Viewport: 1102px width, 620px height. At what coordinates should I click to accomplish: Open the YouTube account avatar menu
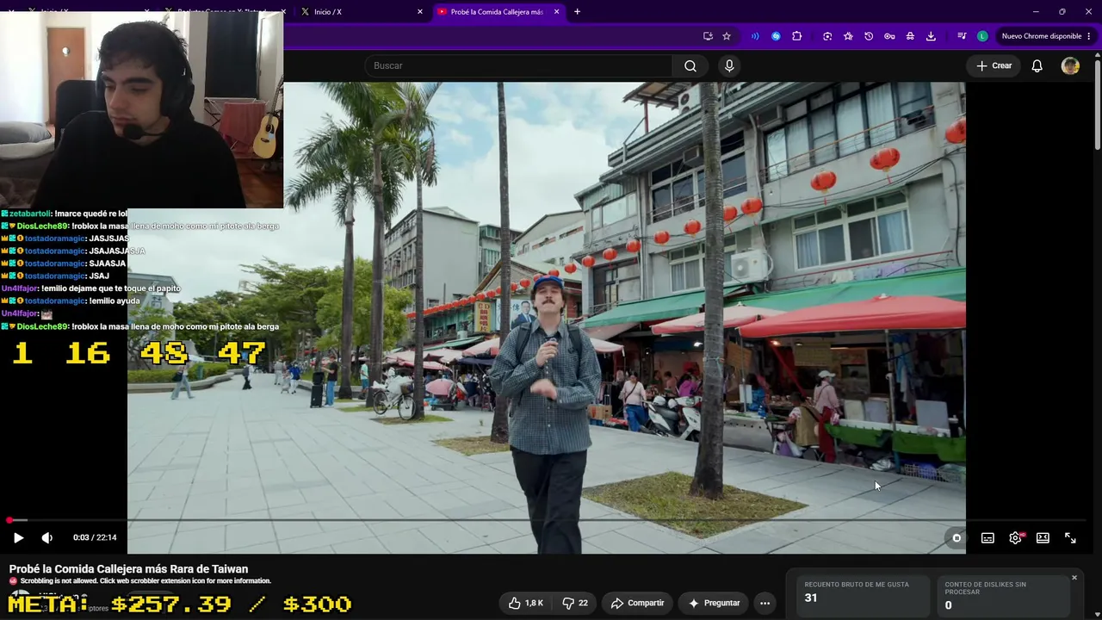click(x=1070, y=65)
